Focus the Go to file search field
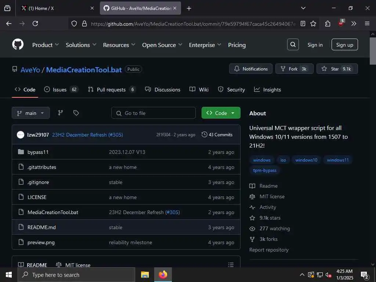This screenshot has height=282, width=376. [153, 113]
